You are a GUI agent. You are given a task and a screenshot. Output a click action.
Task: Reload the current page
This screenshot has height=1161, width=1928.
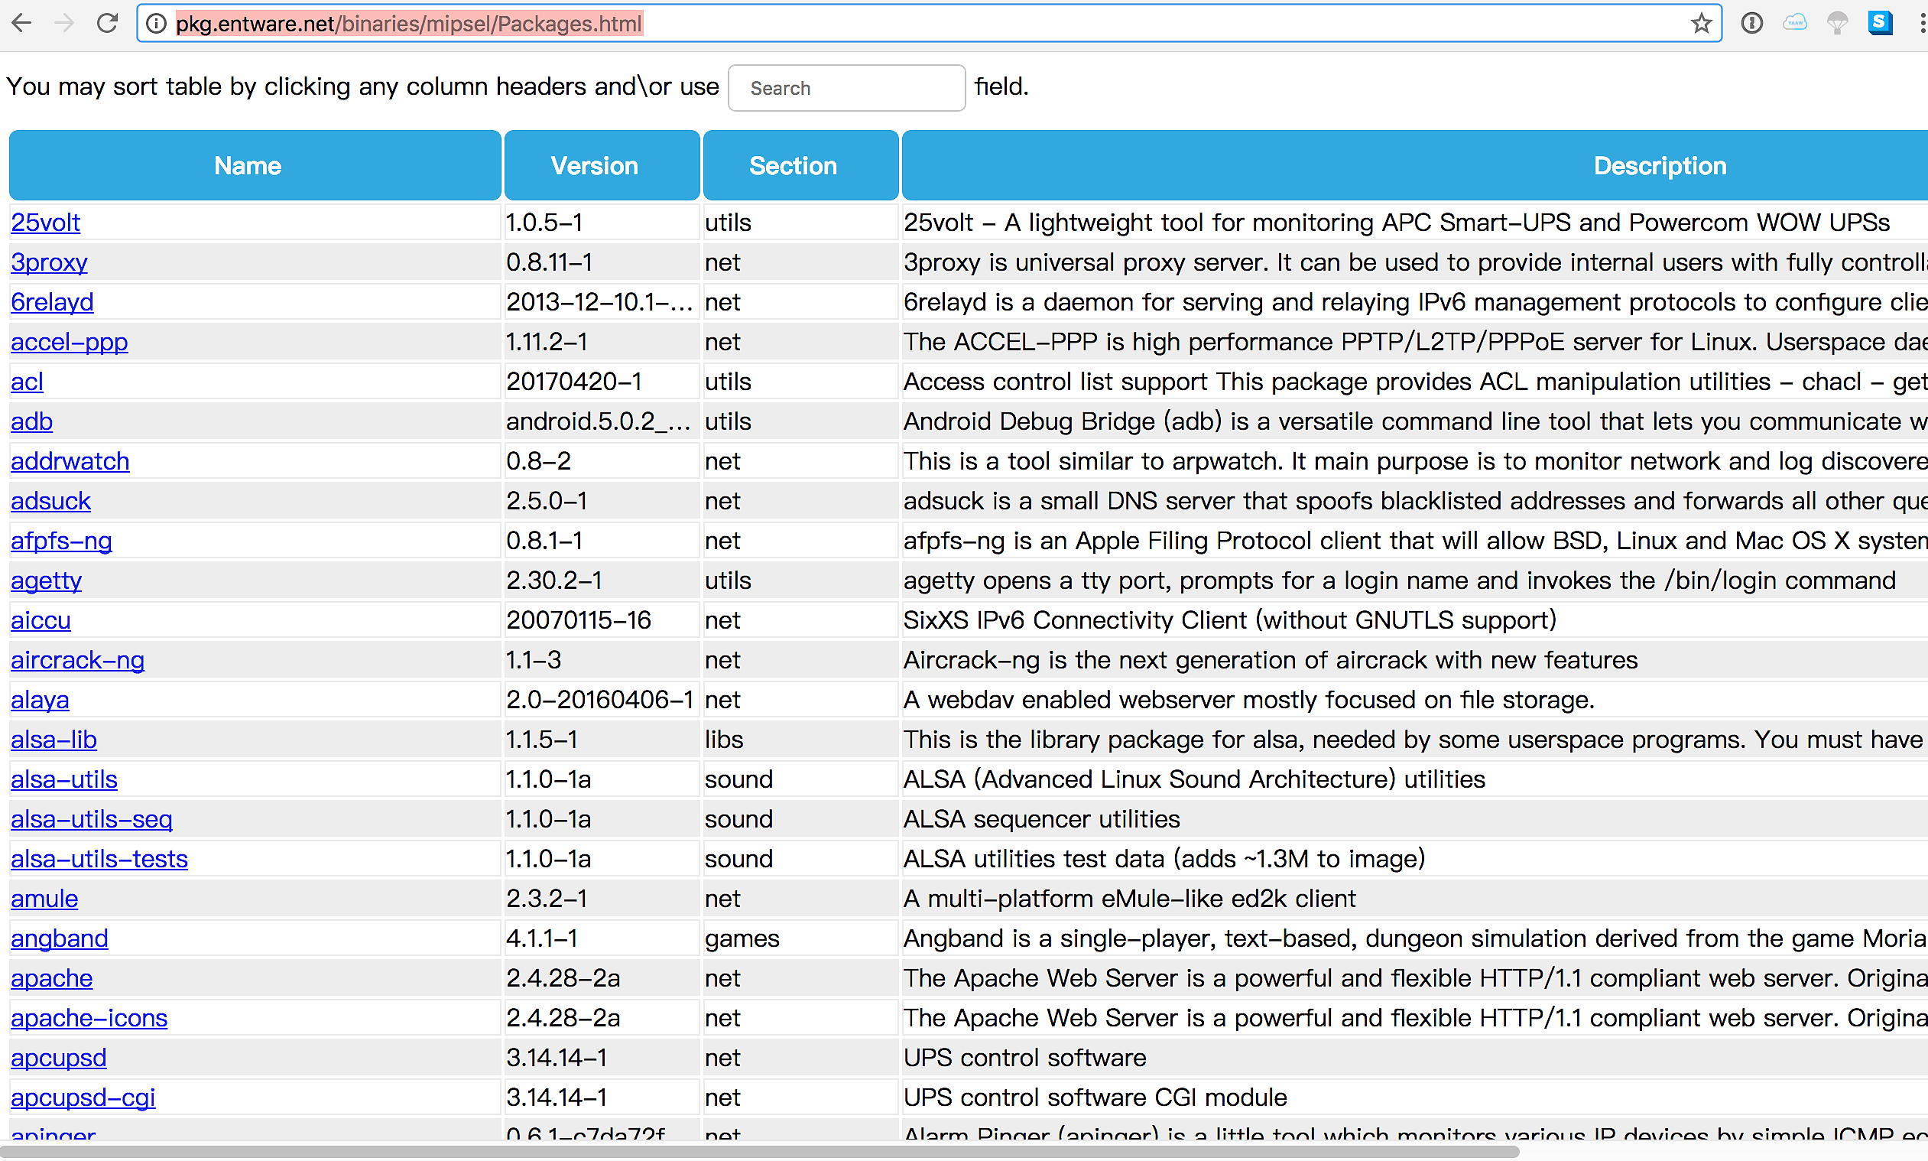107,24
